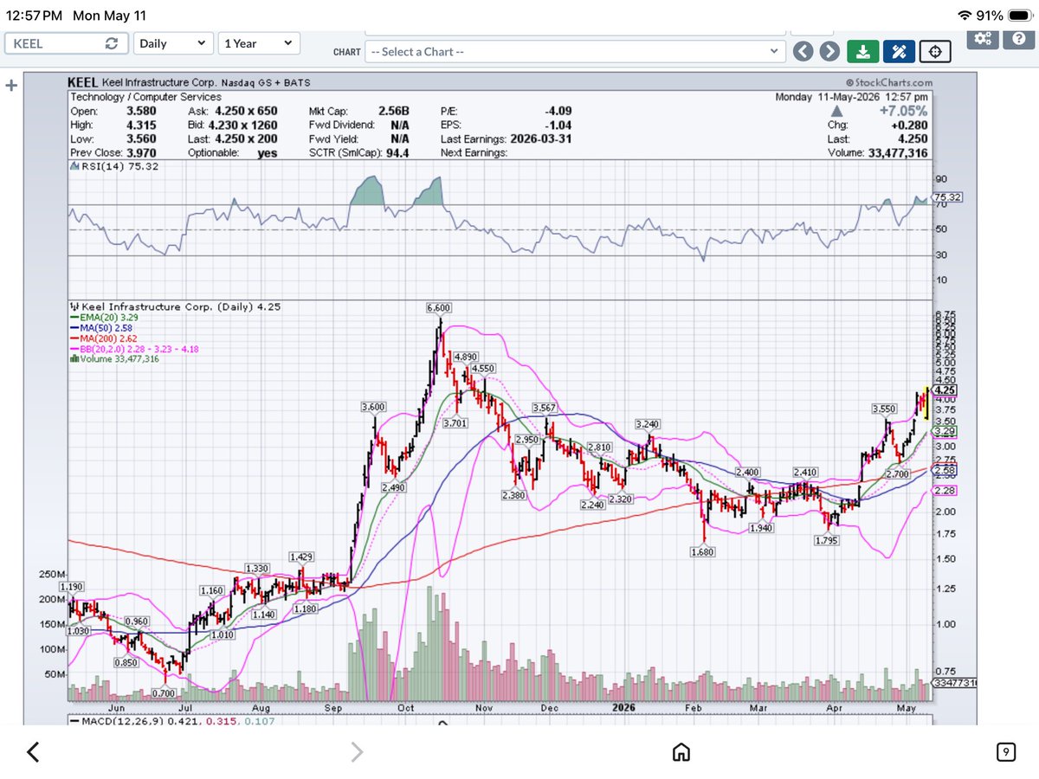Viewport: 1039px width, 779px height.
Task: Go to the previous chart arrow
Action: pos(803,51)
